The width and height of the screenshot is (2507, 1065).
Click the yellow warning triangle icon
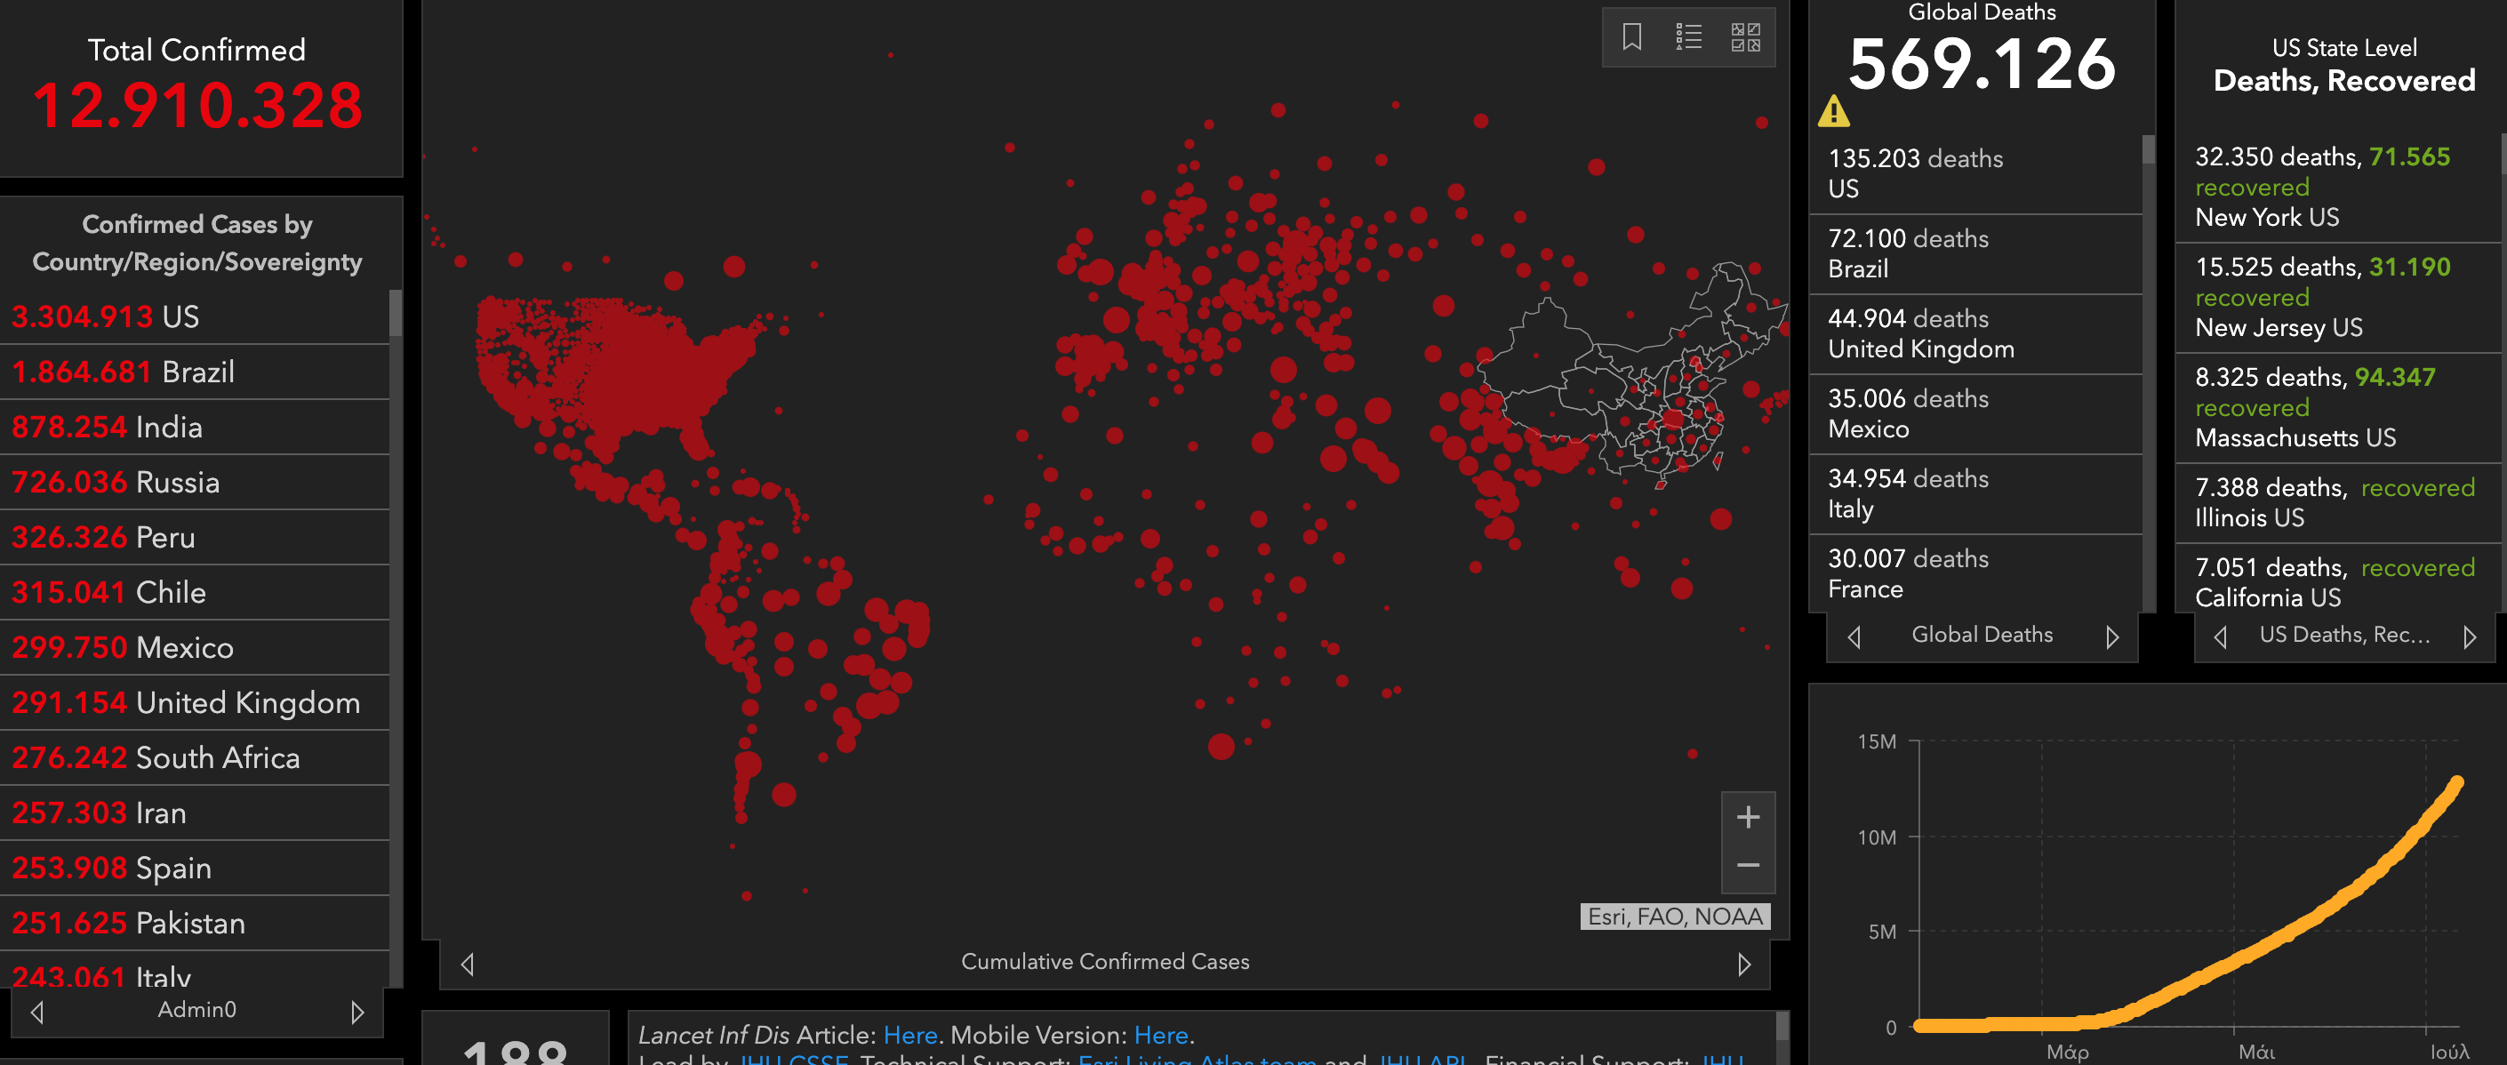(1833, 112)
